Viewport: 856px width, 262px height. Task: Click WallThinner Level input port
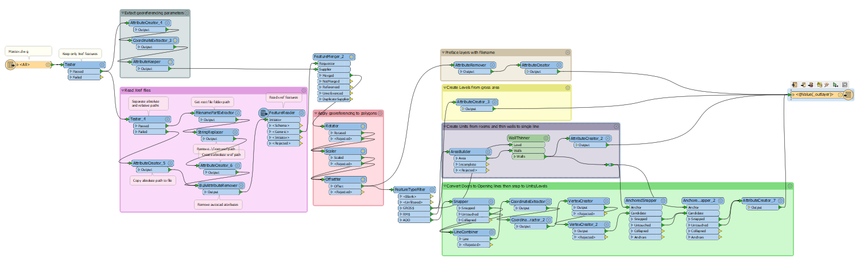click(x=528, y=144)
